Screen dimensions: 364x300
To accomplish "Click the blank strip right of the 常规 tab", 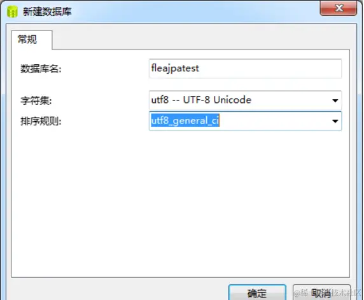I will (x=201, y=40).
